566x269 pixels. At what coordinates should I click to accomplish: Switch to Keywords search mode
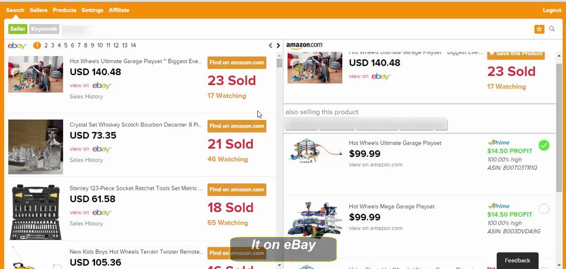(44, 29)
